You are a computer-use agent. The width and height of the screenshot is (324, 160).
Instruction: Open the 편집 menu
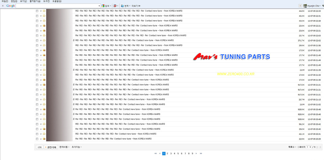tap(14, 1)
